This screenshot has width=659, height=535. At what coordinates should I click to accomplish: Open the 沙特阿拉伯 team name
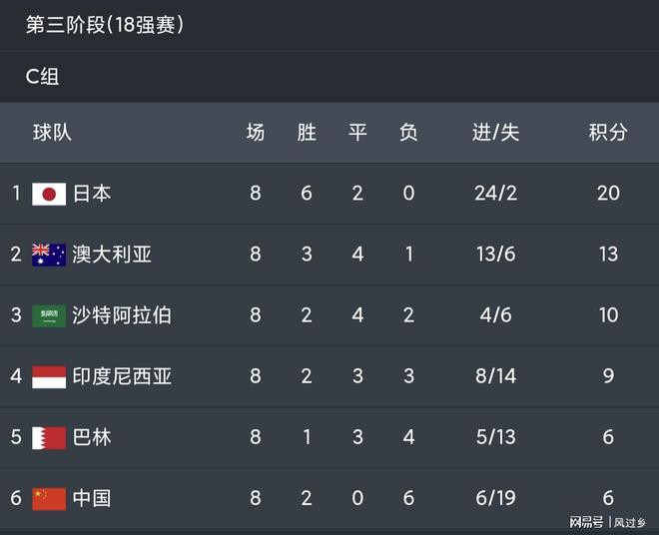pos(122,315)
